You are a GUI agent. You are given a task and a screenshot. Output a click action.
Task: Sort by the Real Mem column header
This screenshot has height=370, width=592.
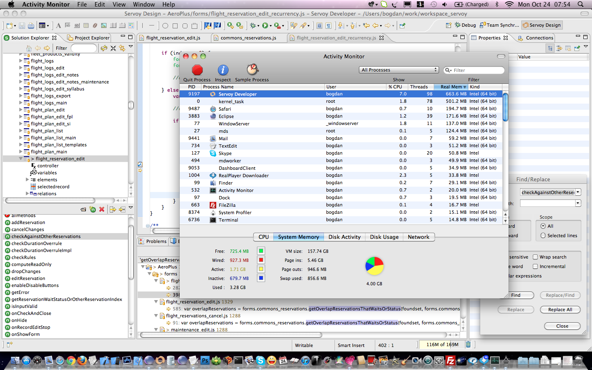coord(451,87)
